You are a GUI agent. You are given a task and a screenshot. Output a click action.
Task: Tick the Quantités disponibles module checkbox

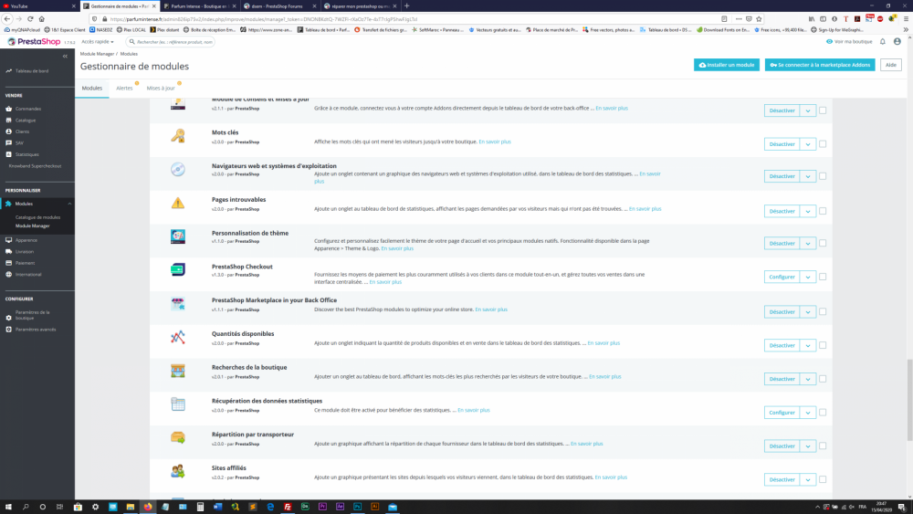tap(823, 345)
